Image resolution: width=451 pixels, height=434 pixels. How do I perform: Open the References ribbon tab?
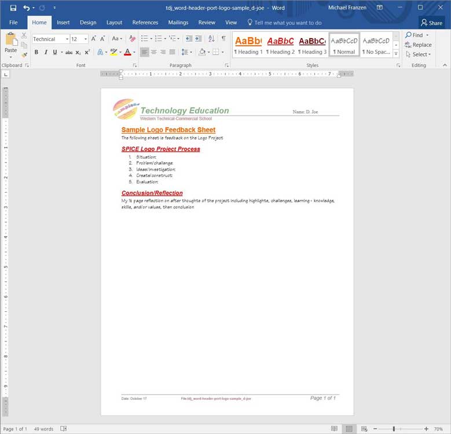point(145,23)
